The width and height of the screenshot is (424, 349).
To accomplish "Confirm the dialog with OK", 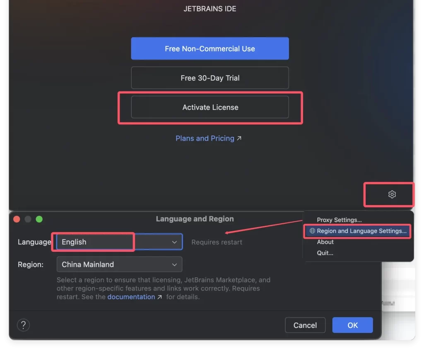I will tap(352, 325).
